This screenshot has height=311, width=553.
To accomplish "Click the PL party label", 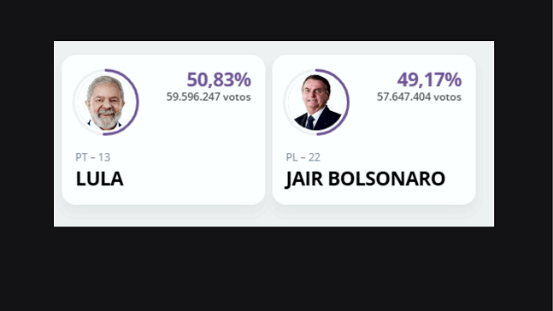I will (291, 157).
